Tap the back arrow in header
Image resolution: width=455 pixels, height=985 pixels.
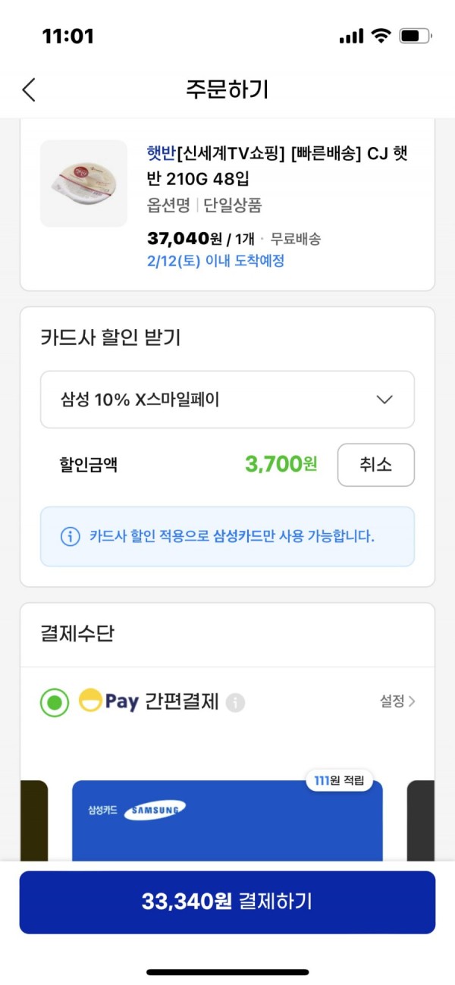pyautogui.click(x=29, y=89)
